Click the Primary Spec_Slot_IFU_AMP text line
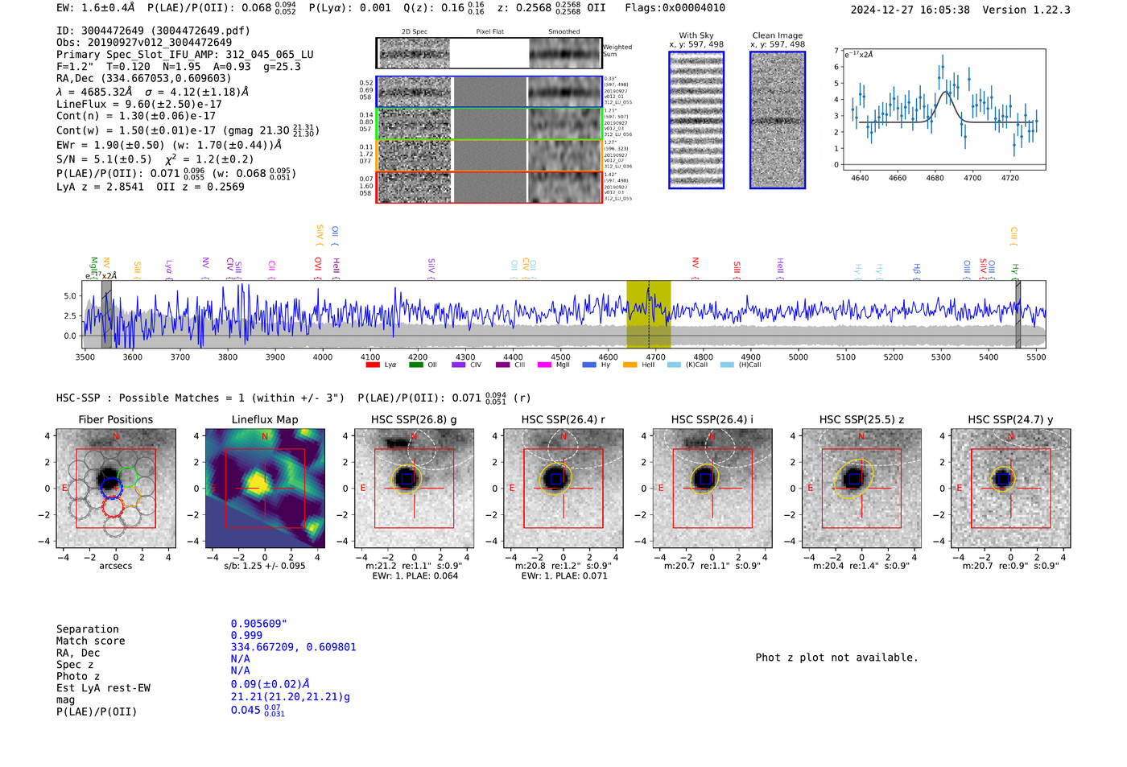The height and width of the screenshot is (767, 1127). coord(185,55)
